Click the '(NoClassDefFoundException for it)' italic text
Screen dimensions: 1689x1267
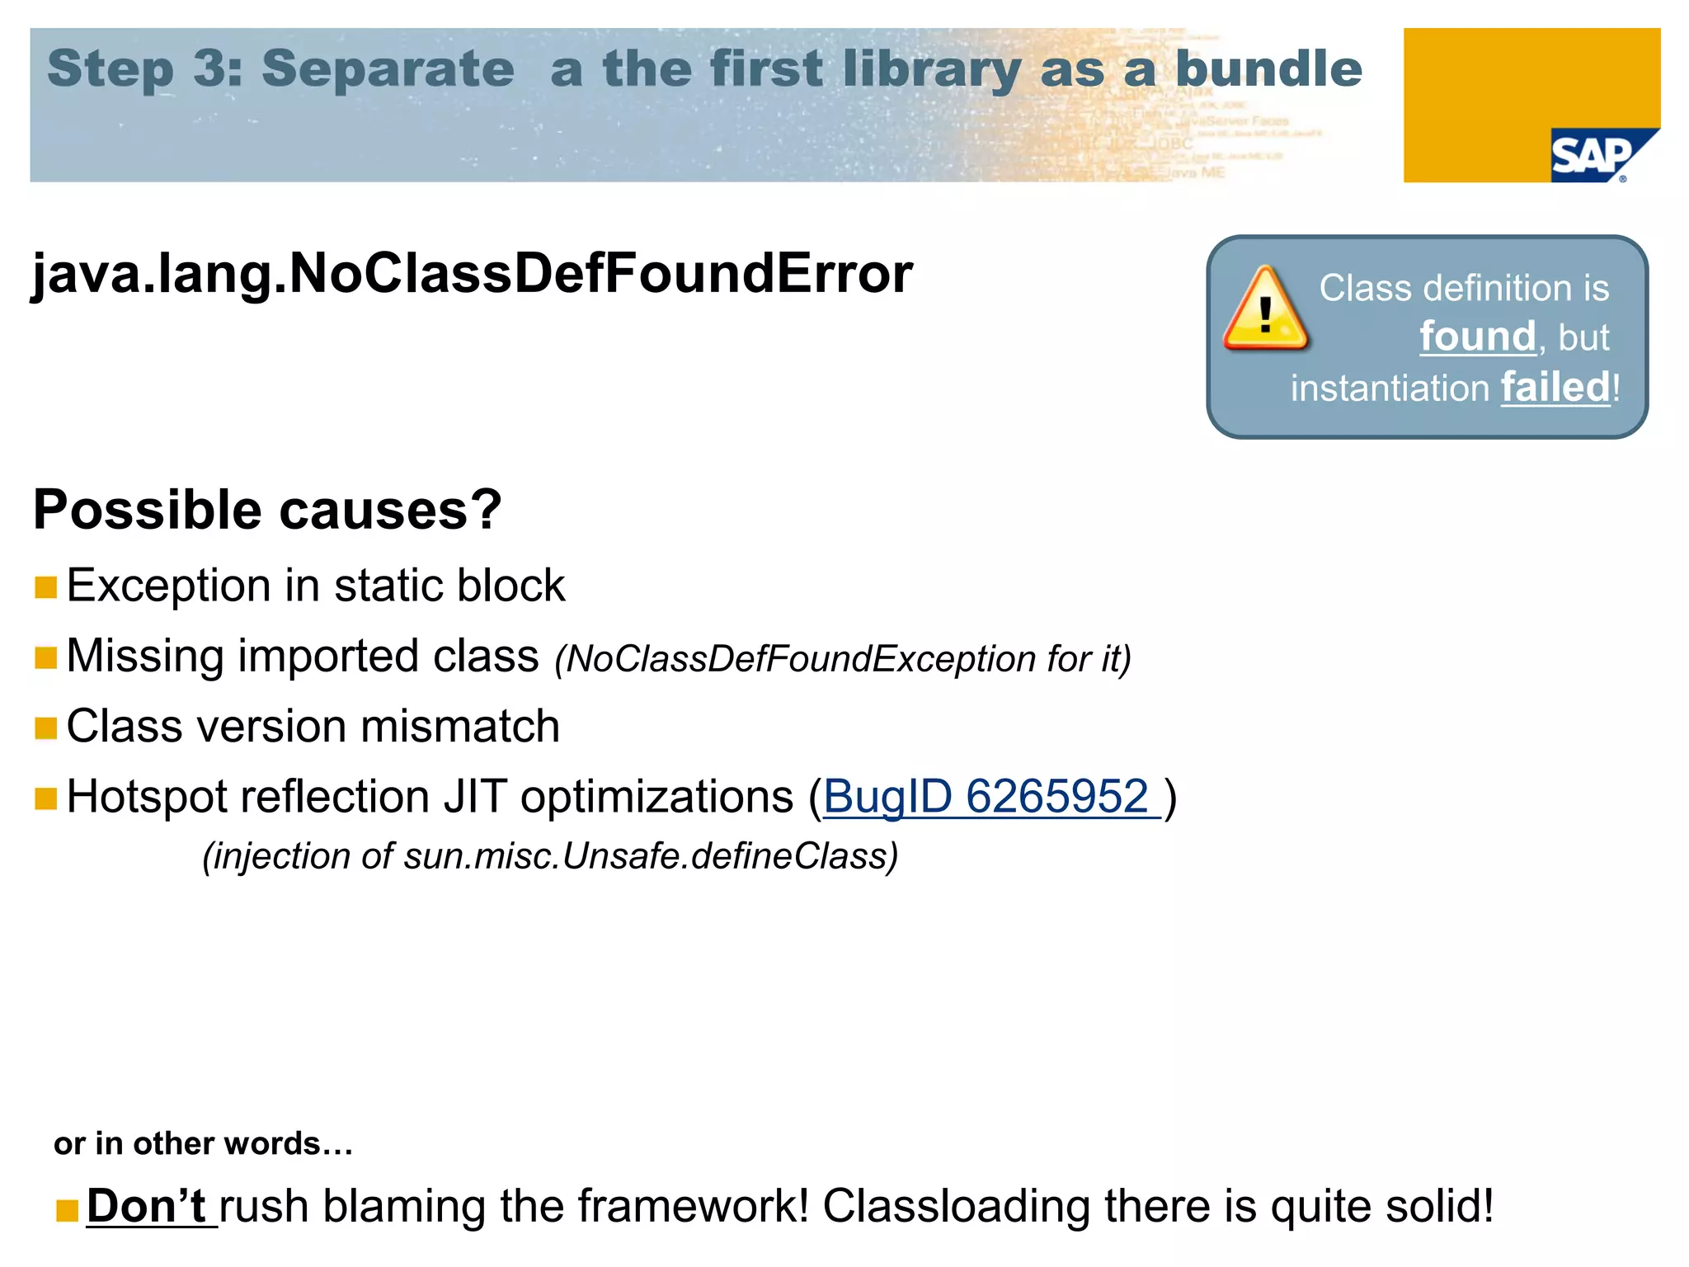click(843, 659)
